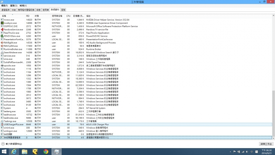Click the 'NT Kernel & System' description
Image resolution: width=275 pixels, height=155 pixels.
pyautogui.click(x=96, y=108)
